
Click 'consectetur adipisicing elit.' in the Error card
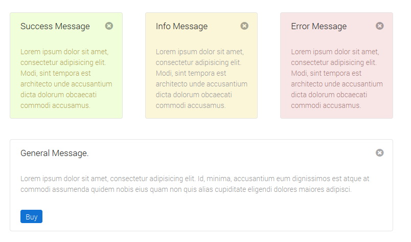[x=334, y=62]
